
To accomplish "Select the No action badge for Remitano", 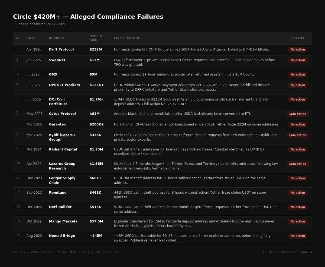I will click(x=297, y=193).
